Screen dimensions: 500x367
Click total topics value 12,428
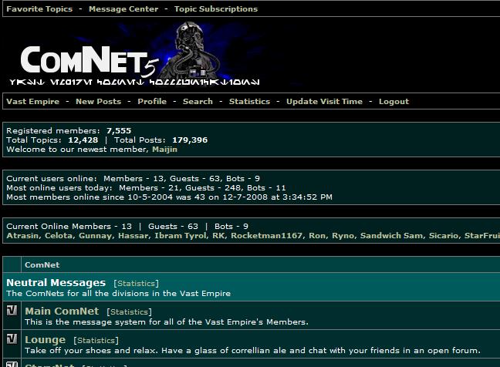point(83,140)
